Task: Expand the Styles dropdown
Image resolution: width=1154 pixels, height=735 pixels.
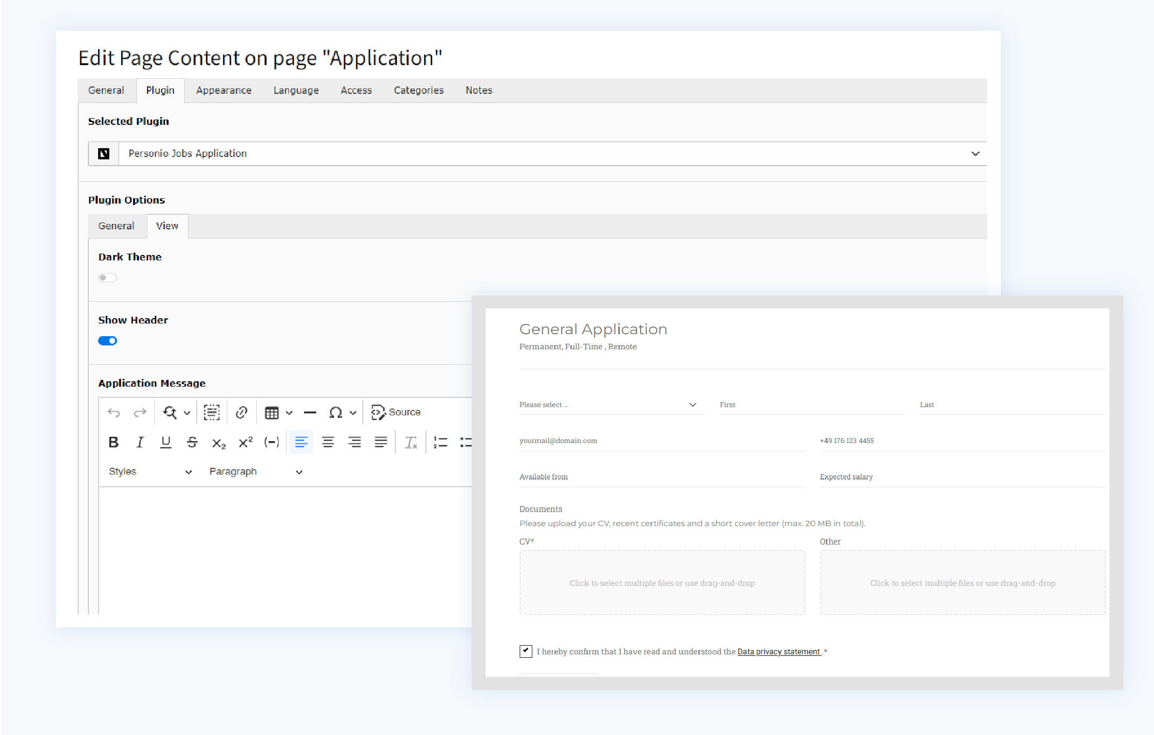Action: pos(150,471)
